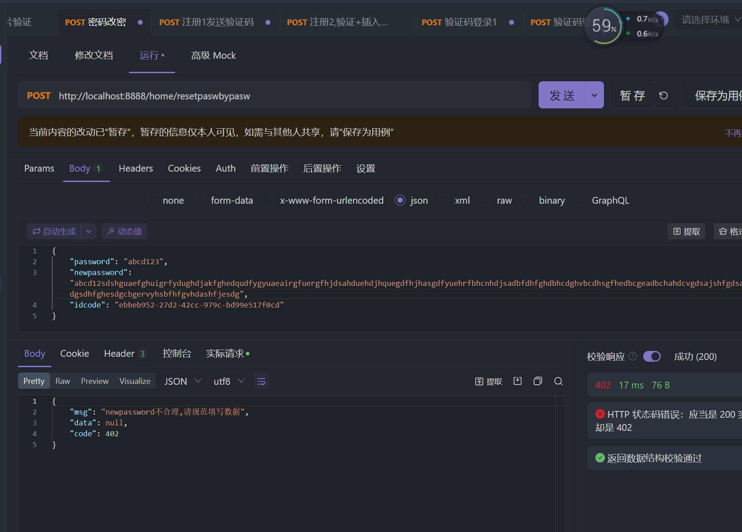This screenshot has width=742, height=532.
Task: Open 控制台 console tab
Action: click(177, 353)
